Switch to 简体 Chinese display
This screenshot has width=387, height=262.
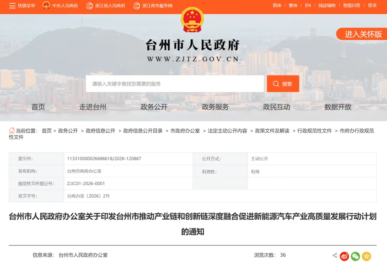pyautogui.click(x=277, y=5)
